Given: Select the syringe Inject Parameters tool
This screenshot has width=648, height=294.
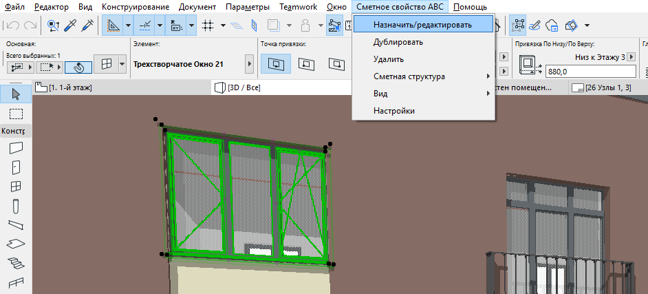Looking at the screenshot, I should point(87,25).
